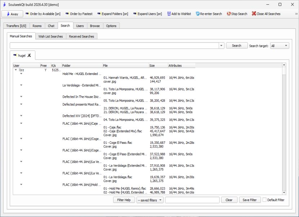This screenshot has height=217, width=299.
Task: Toggle Away status button
Action: tap(12, 14)
